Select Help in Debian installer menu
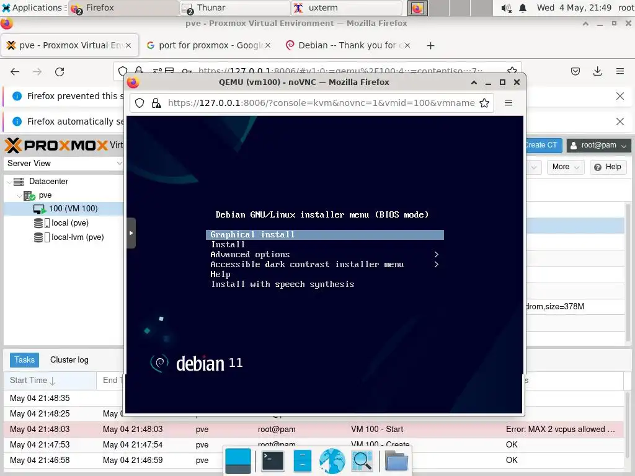The height and width of the screenshot is (476, 635). point(220,275)
